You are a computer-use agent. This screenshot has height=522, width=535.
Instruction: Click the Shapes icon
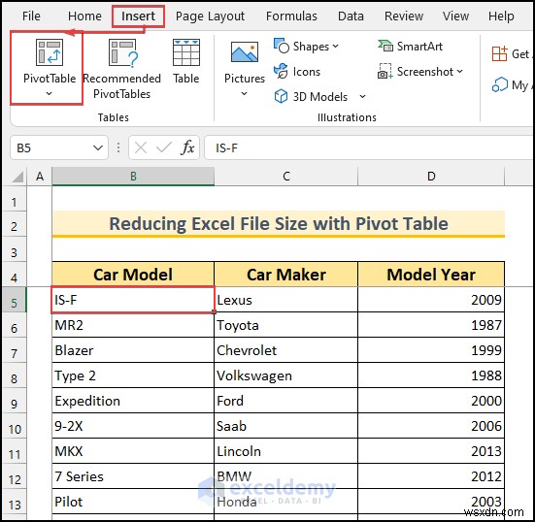(x=282, y=46)
